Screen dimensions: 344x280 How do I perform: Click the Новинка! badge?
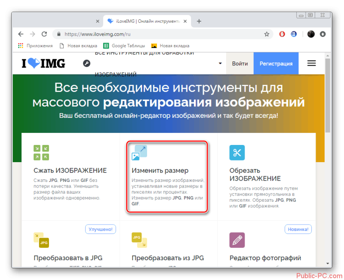point(298,229)
